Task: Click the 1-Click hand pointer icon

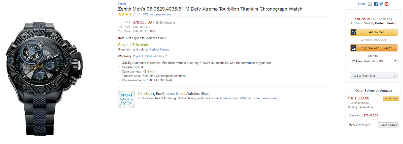Action: pos(354,48)
